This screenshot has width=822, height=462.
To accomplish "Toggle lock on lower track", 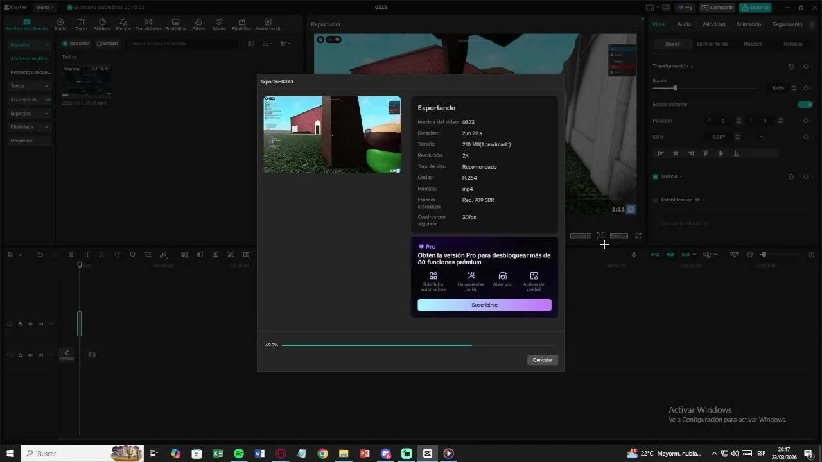I will pyautogui.click(x=20, y=355).
